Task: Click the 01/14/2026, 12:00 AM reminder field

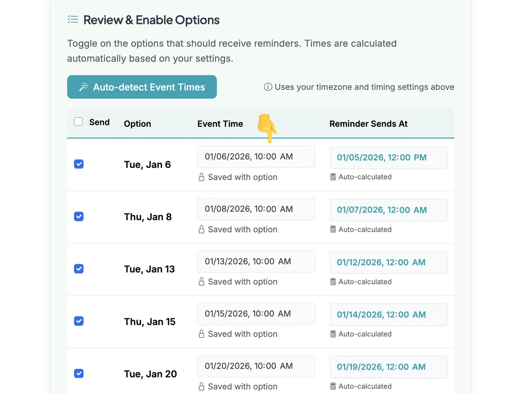Action: (x=388, y=314)
